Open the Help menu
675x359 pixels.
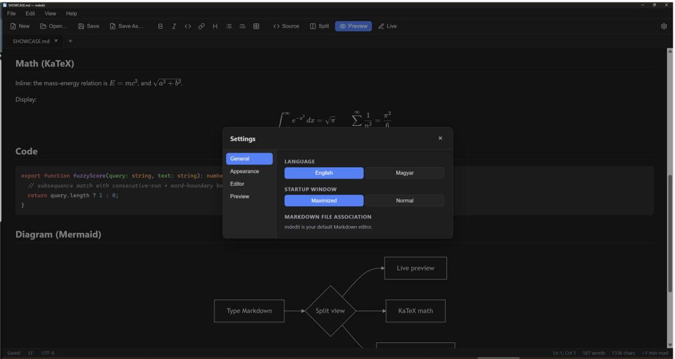[x=71, y=14]
